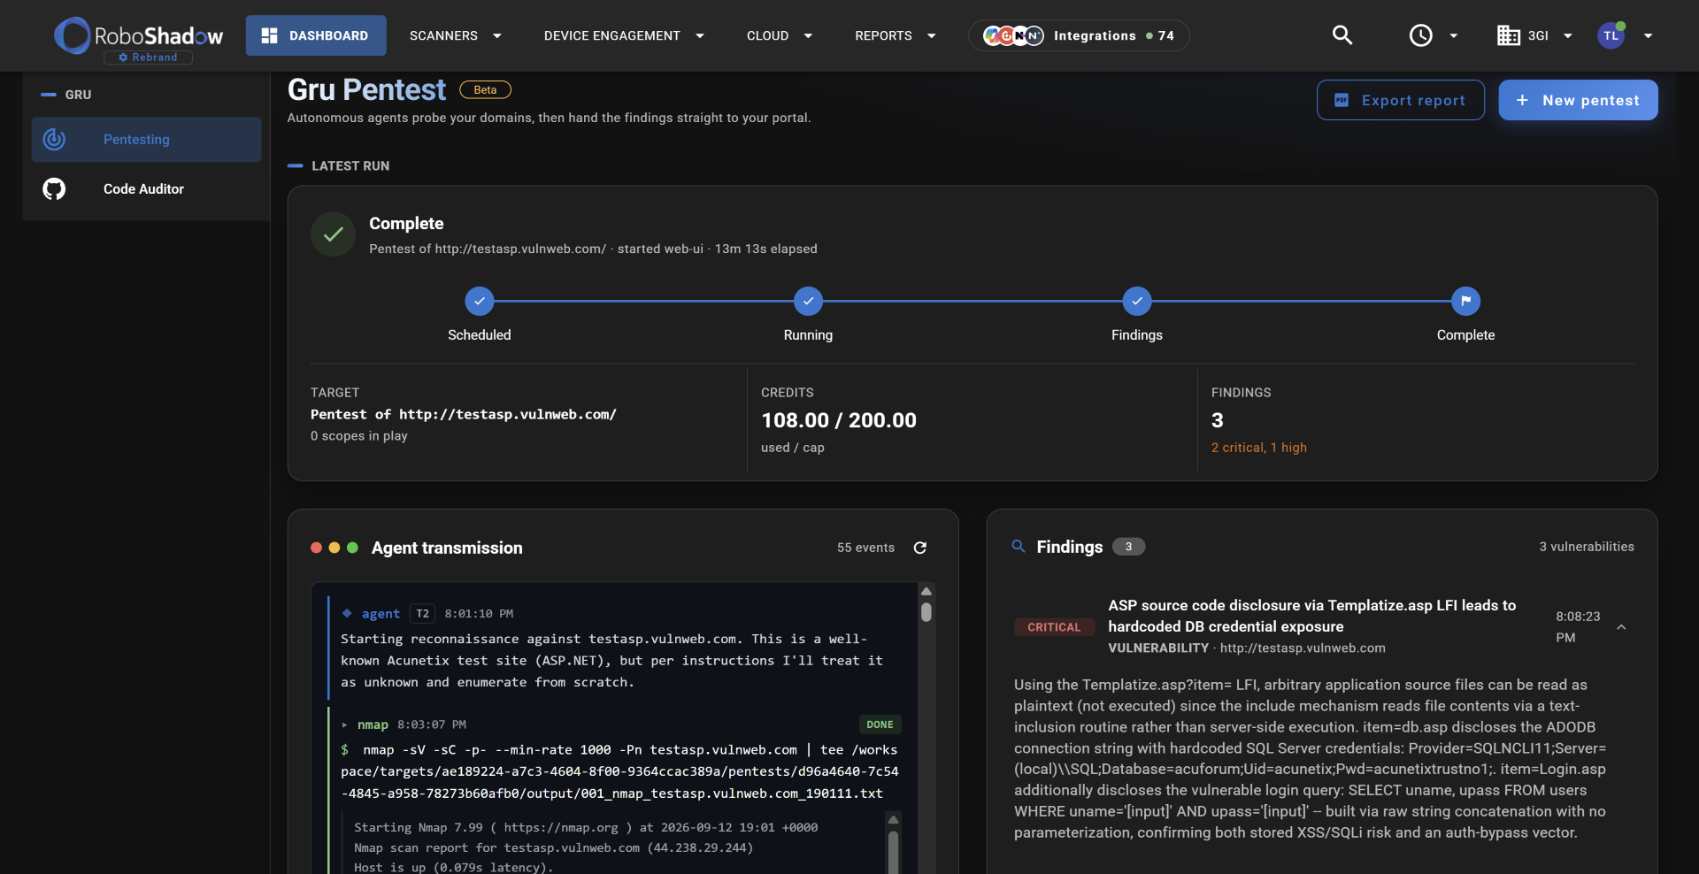Start a New pentest
Screen dimensions: 1699x874
(x=1578, y=100)
